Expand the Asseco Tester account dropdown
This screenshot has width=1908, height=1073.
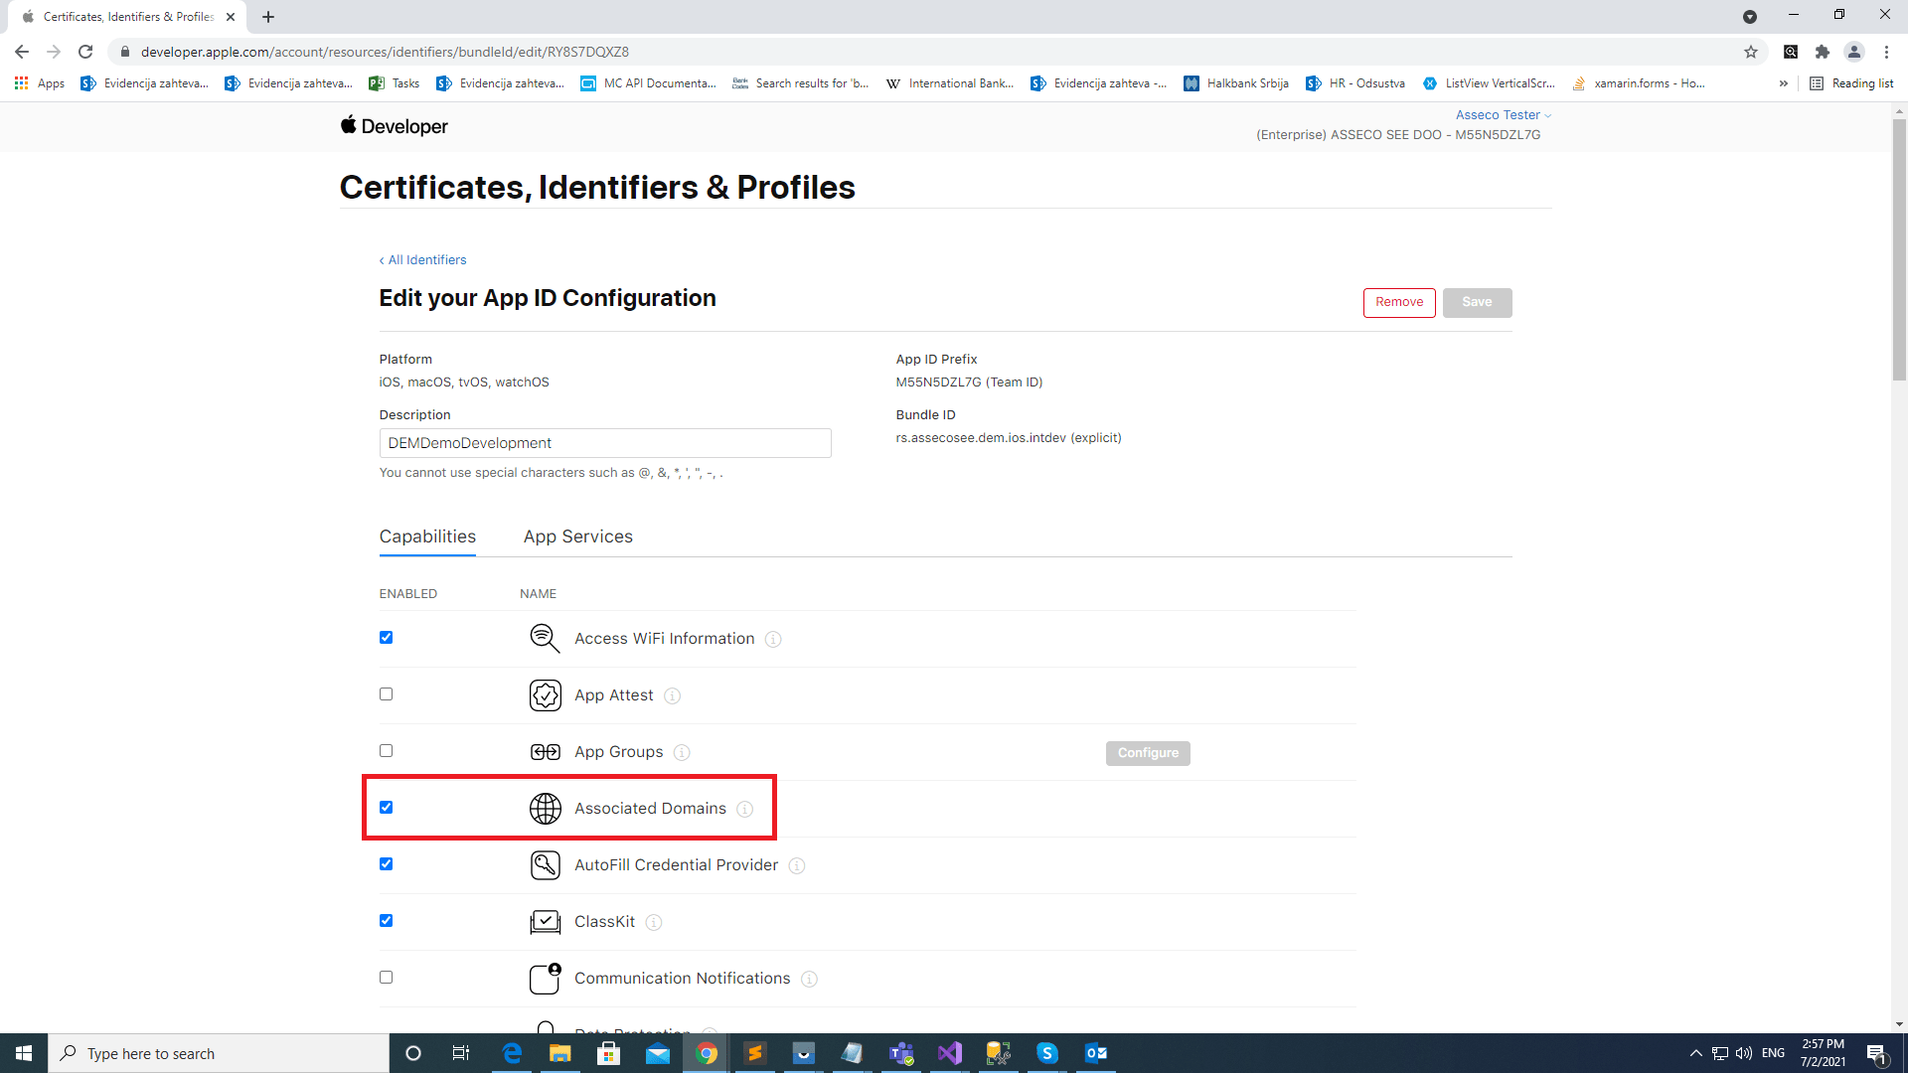point(1503,115)
